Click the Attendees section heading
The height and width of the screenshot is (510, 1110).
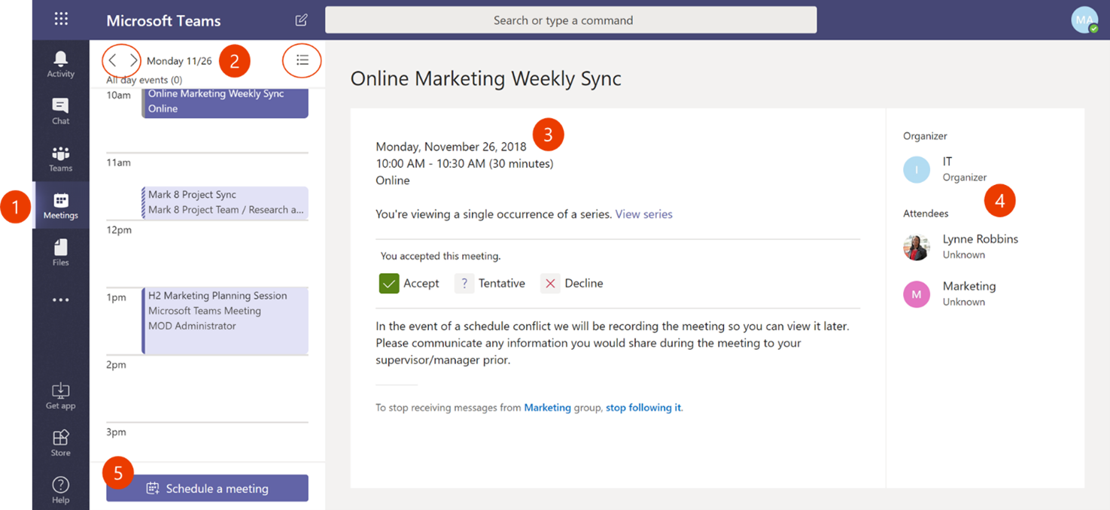926,214
